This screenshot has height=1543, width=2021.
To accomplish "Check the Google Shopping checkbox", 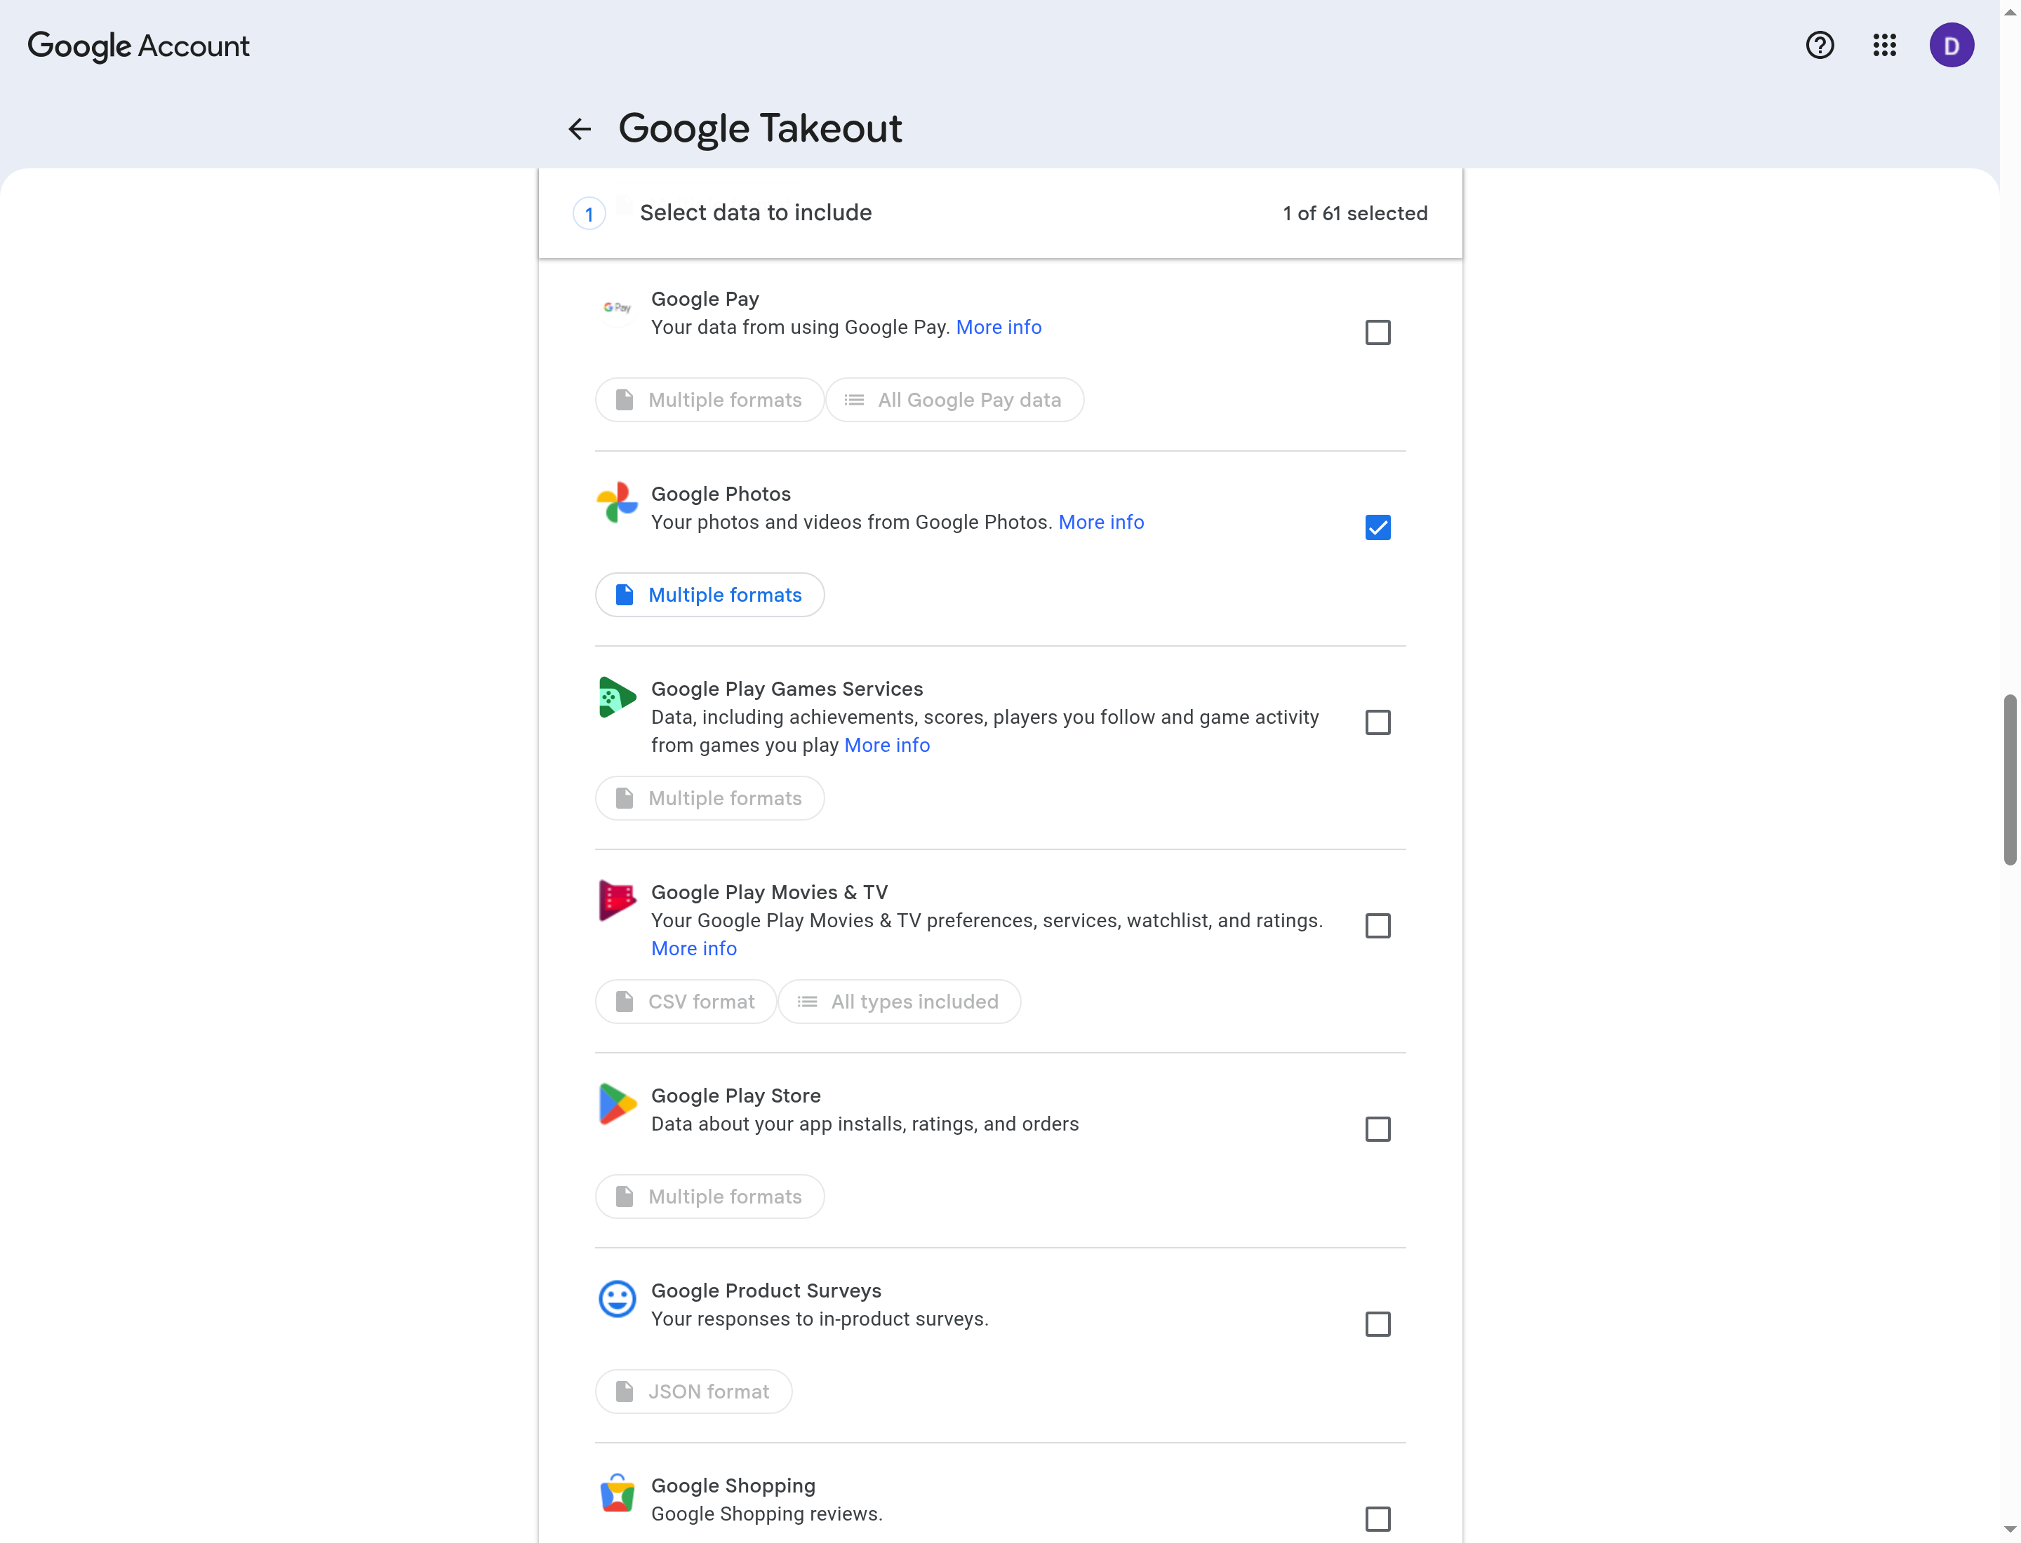I will click(x=1377, y=1519).
